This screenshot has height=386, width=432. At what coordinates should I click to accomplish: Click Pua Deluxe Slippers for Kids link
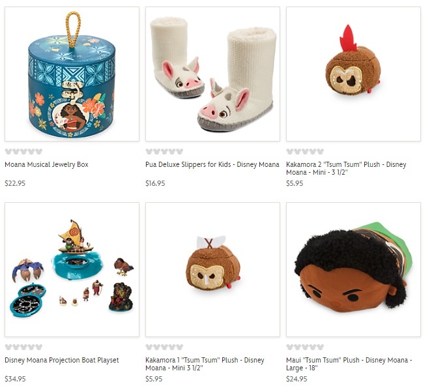click(212, 164)
